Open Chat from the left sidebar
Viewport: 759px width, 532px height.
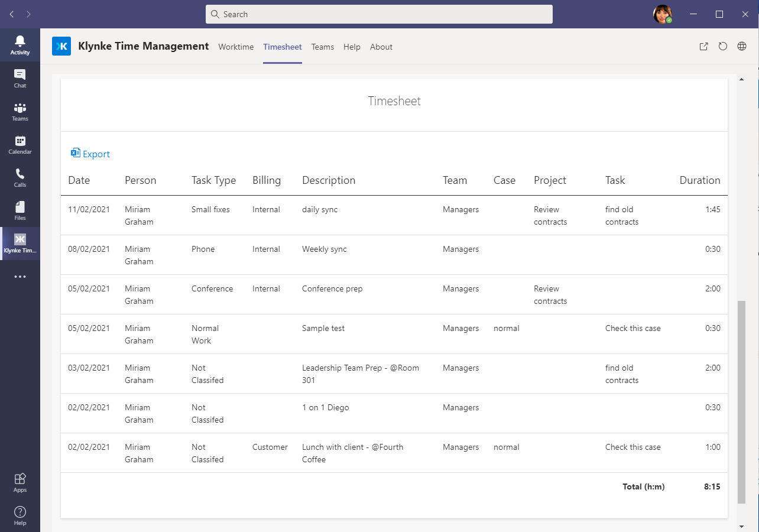click(20, 78)
